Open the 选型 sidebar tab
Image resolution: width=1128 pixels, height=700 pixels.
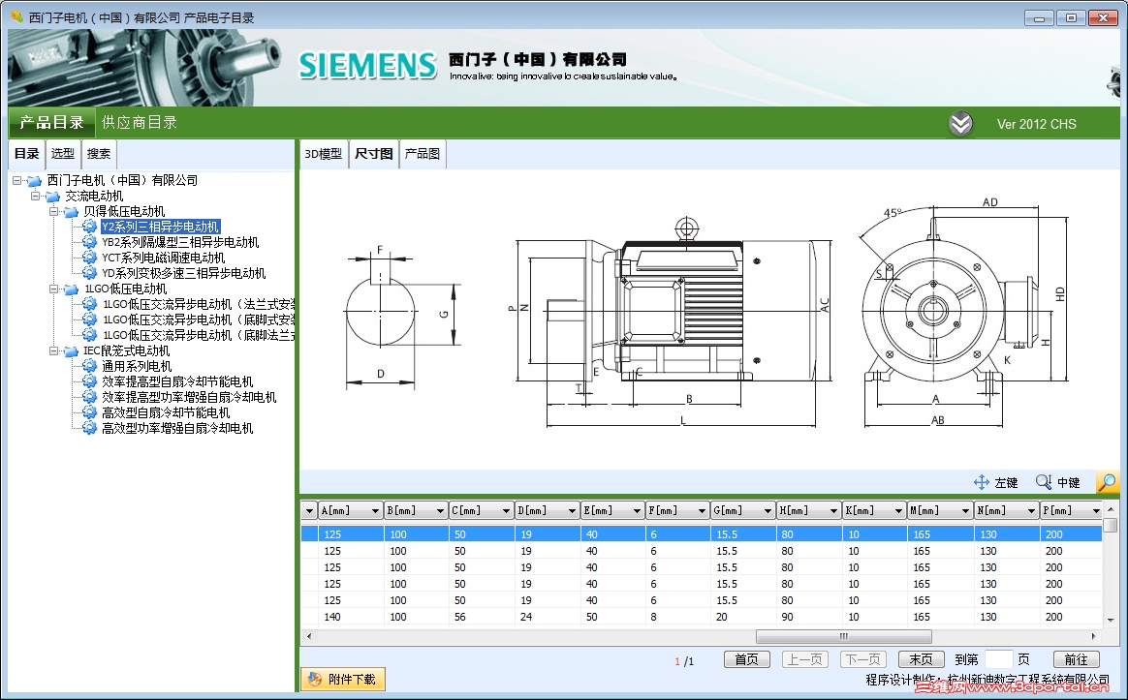click(x=63, y=154)
